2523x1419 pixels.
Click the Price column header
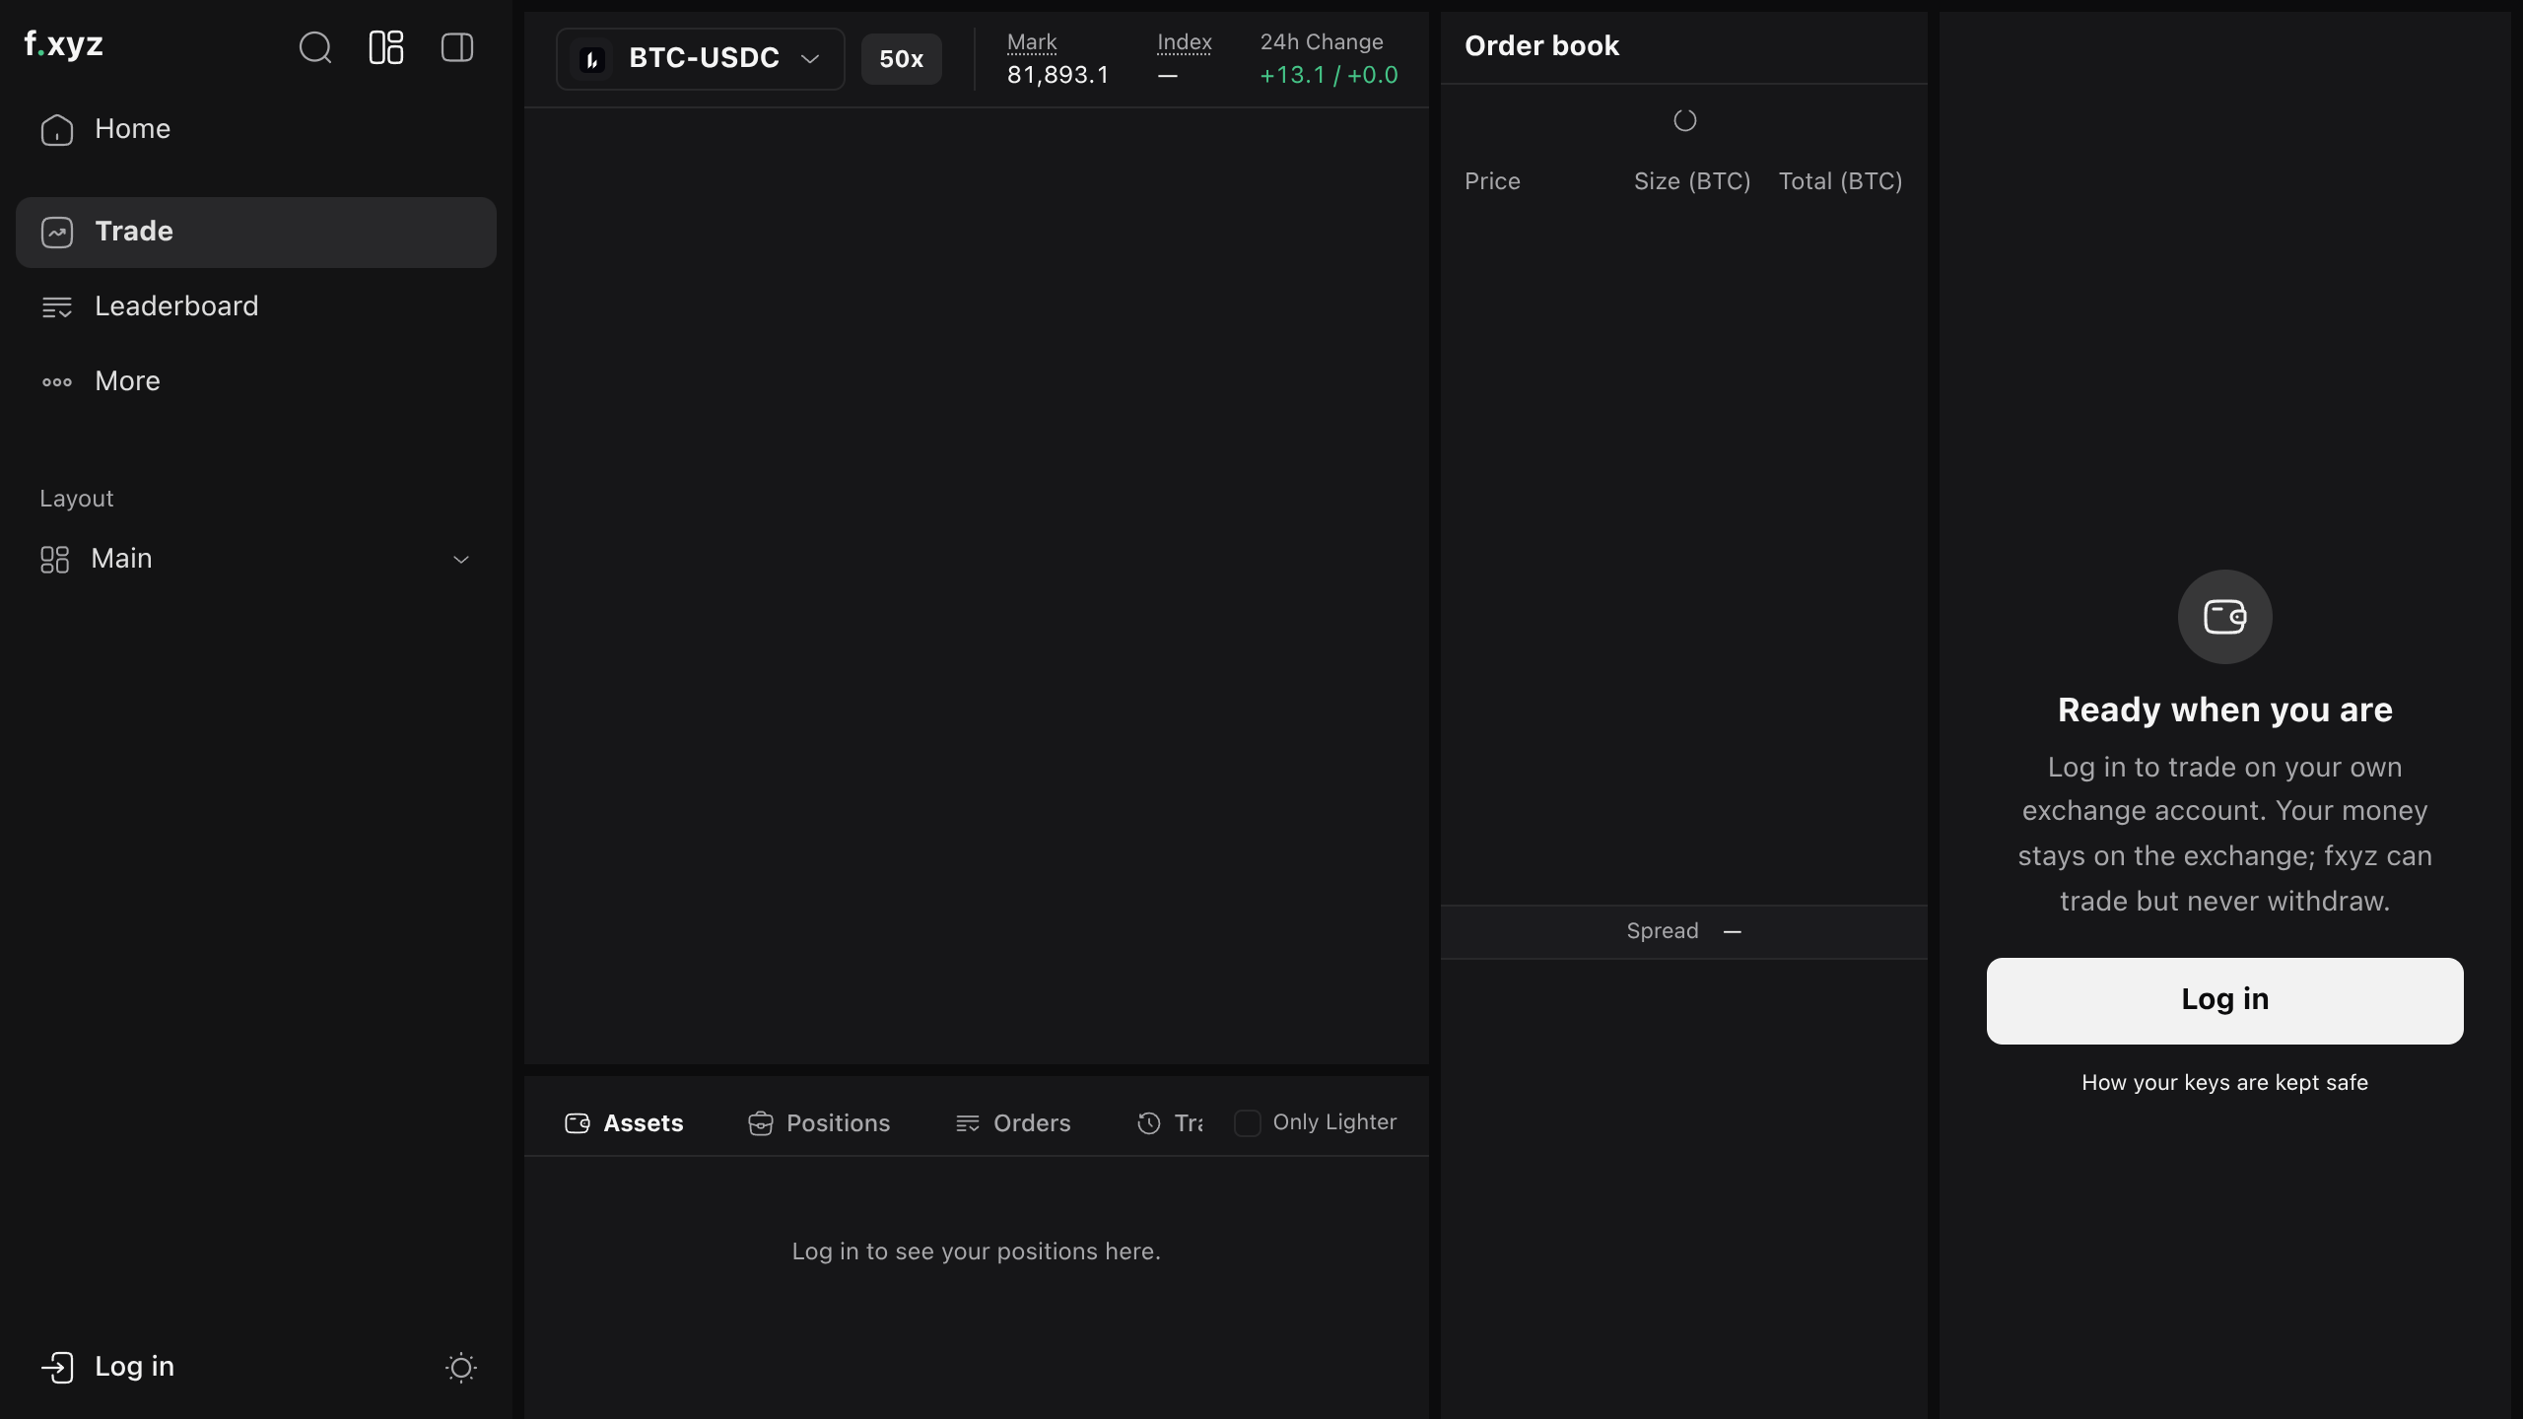coord(1492,181)
